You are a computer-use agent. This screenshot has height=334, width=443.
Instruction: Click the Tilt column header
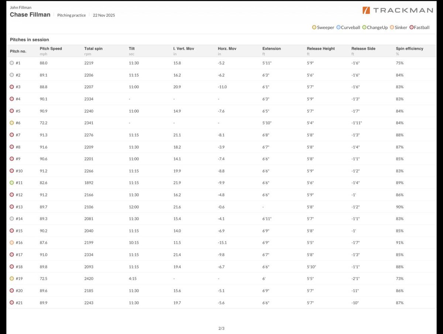coord(132,48)
